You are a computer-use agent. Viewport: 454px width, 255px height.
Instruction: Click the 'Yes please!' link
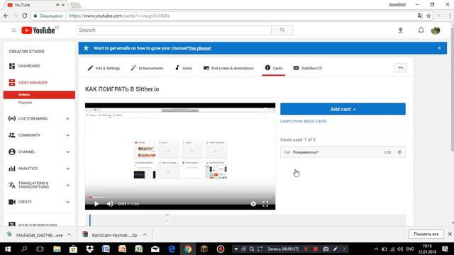(x=200, y=48)
